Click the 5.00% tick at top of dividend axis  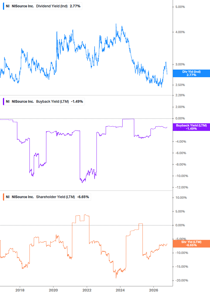click(x=180, y=7)
